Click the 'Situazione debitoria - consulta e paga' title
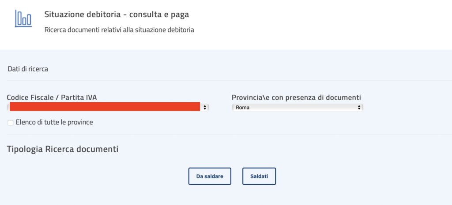 pyautogui.click(x=117, y=15)
